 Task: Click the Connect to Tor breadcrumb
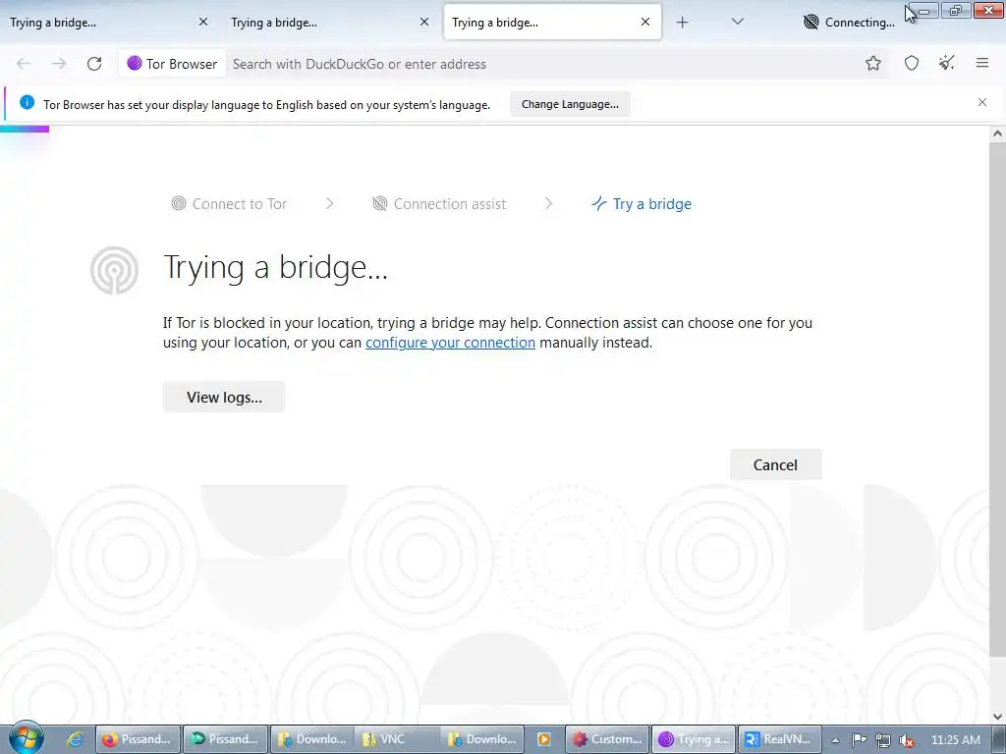pyautogui.click(x=229, y=204)
